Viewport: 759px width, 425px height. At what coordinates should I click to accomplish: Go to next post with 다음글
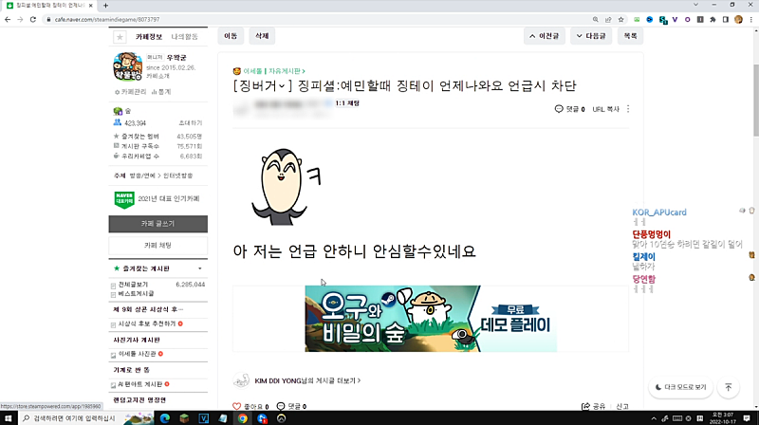pyautogui.click(x=593, y=36)
